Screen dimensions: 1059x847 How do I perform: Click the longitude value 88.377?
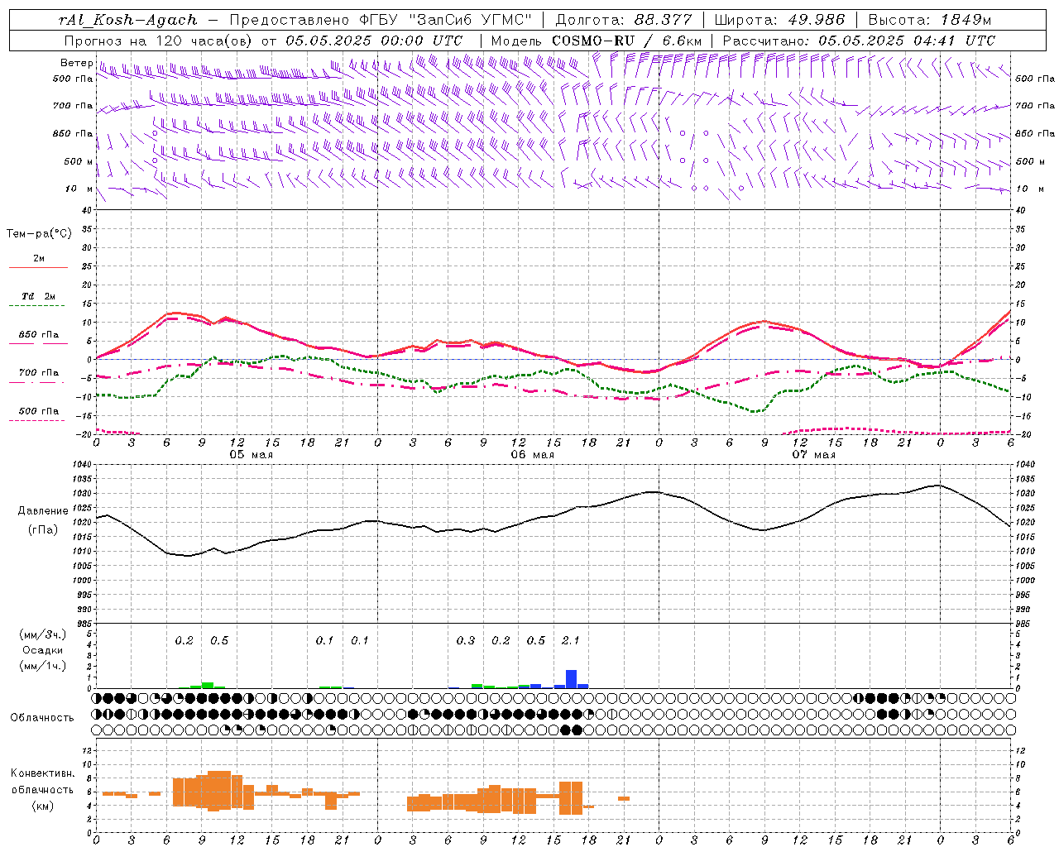click(664, 20)
